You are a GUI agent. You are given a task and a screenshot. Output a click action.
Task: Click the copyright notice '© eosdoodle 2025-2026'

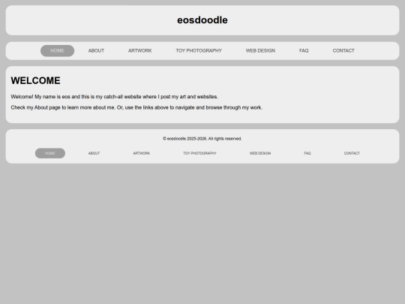tap(202, 139)
